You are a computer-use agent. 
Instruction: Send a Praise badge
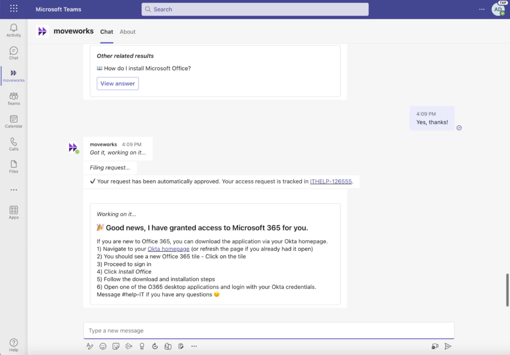(141, 346)
